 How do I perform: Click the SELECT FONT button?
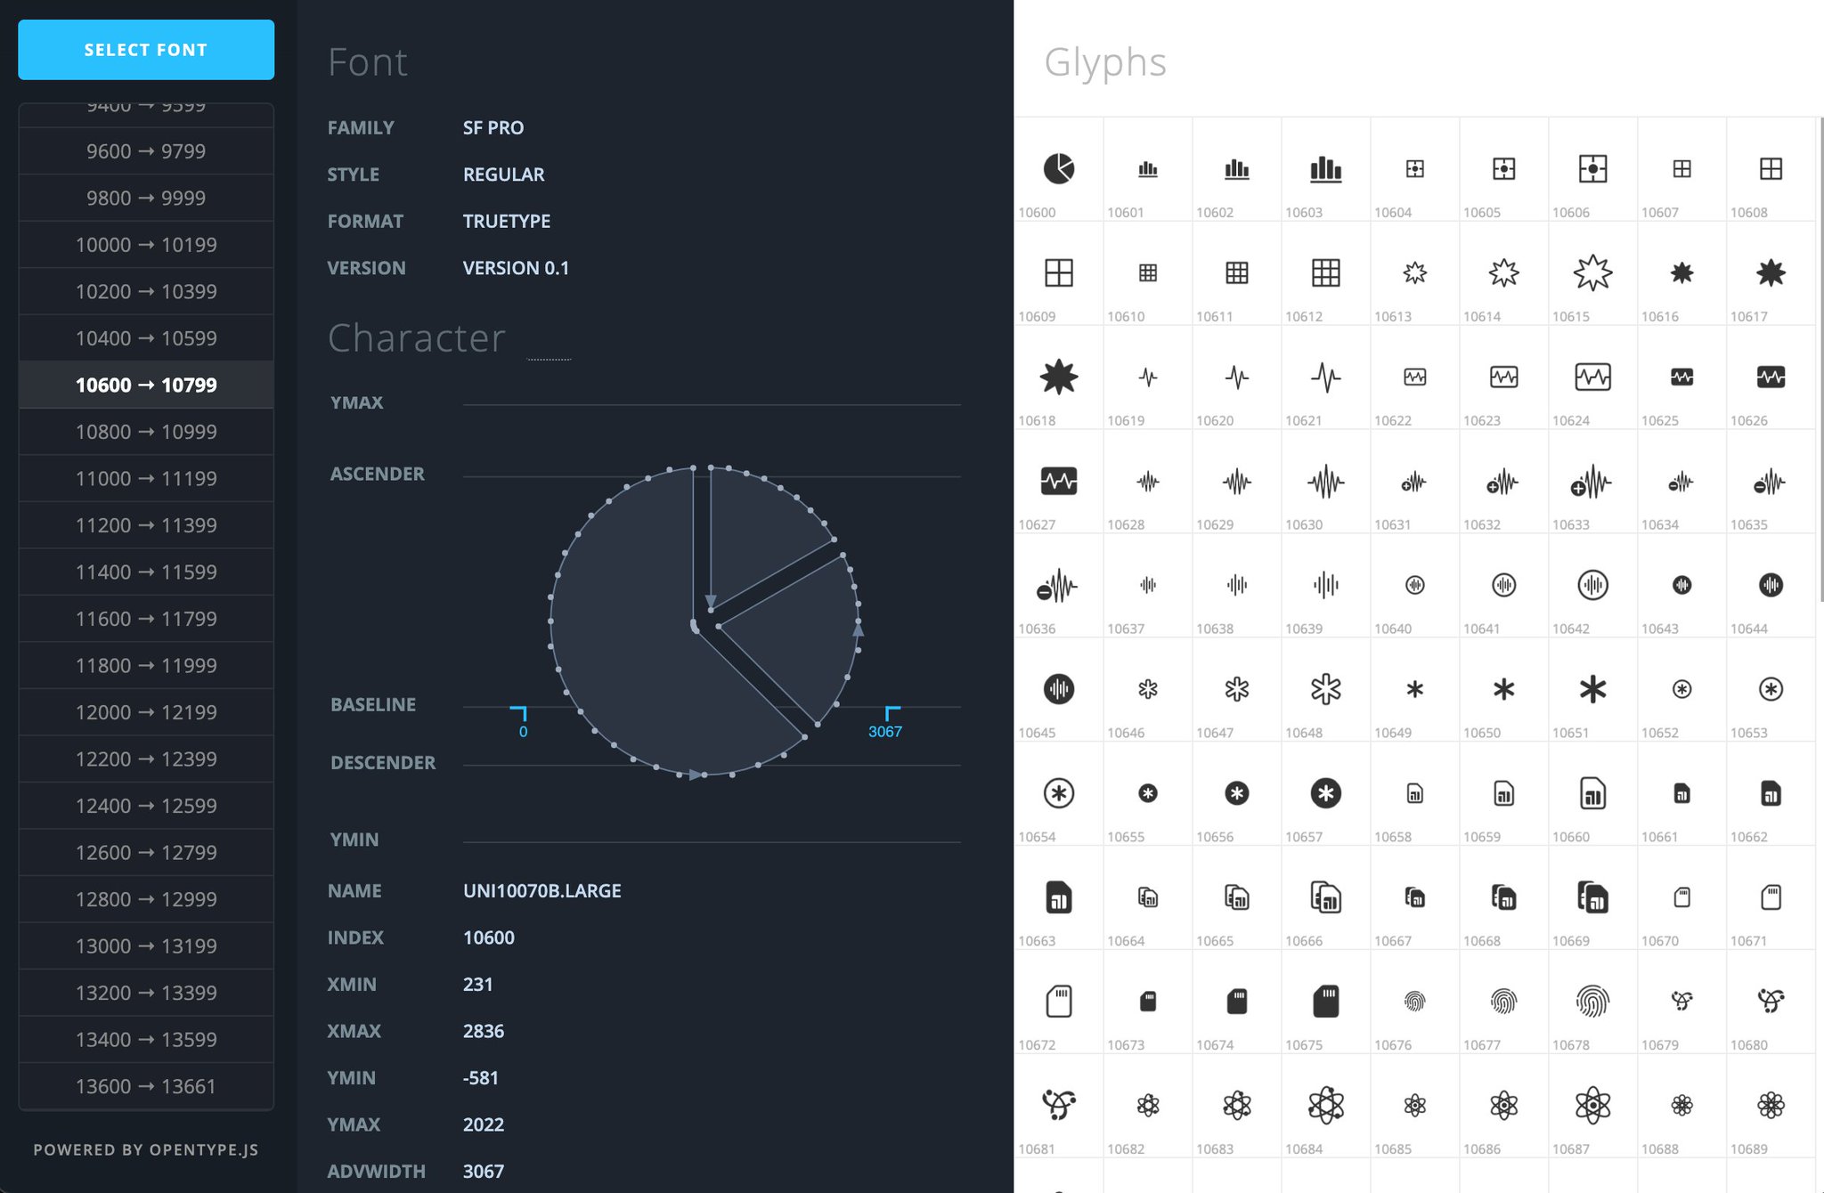pyautogui.click(x=146, y=50)
